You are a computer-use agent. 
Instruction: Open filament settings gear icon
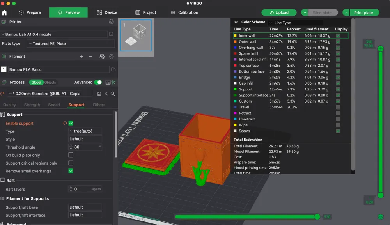tap(111, 57)
